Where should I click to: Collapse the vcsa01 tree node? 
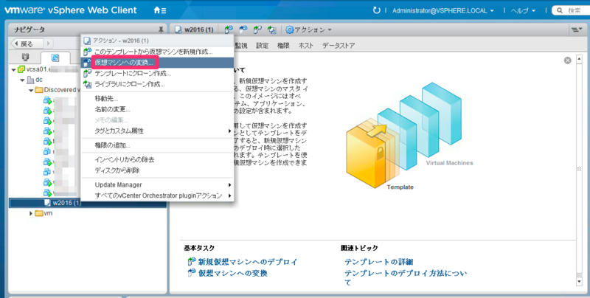[x=13, y=69]
